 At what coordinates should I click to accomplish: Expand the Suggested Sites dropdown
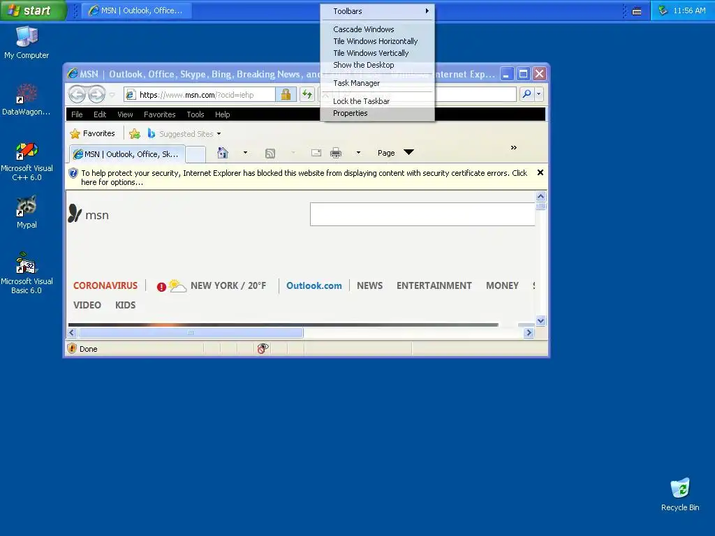click(x=219, y=134)
